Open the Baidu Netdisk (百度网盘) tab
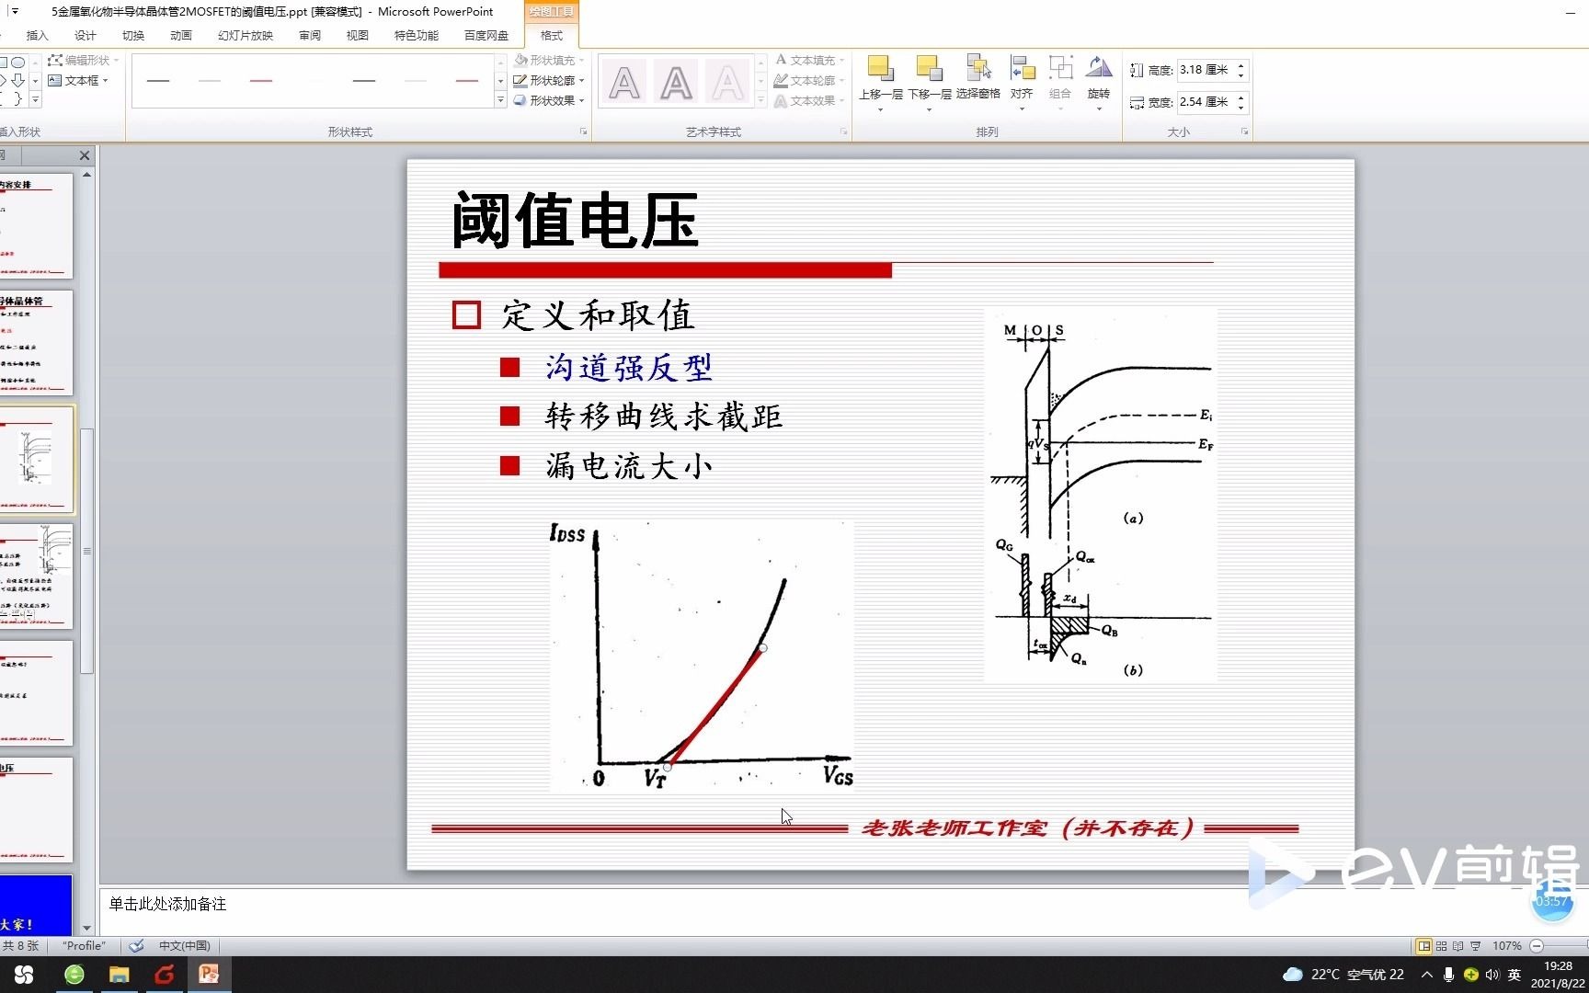The image size is (1589, 993). click(486, 35)
